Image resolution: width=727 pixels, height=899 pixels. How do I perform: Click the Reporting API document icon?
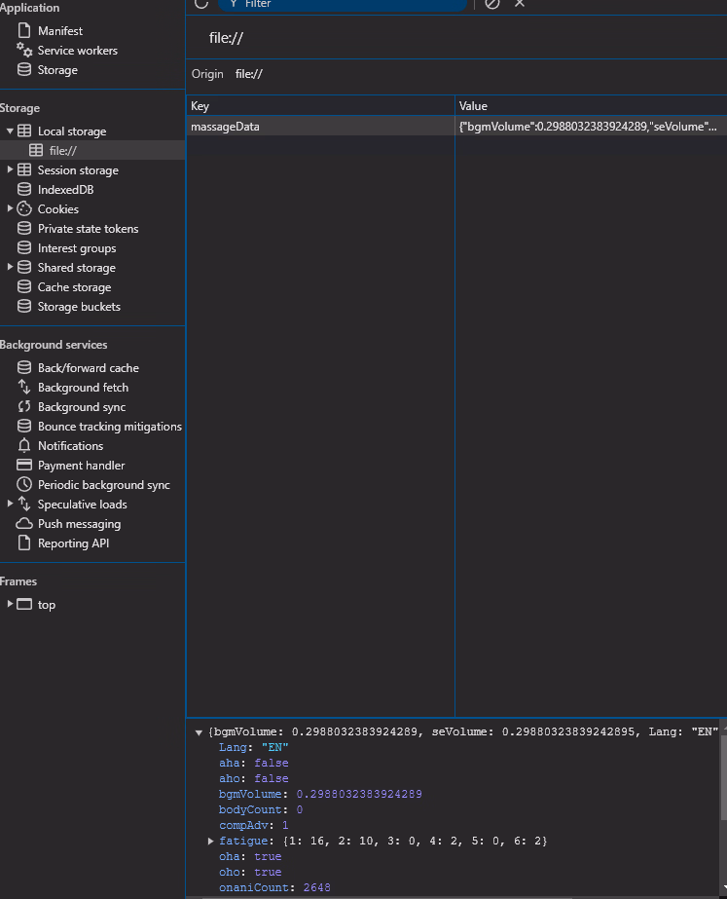pyautogui.click(x=24, y=543)
